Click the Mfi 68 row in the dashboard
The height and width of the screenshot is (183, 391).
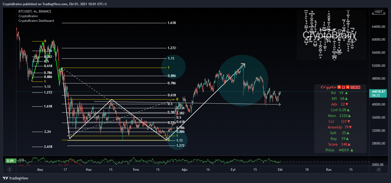(340, 98)
